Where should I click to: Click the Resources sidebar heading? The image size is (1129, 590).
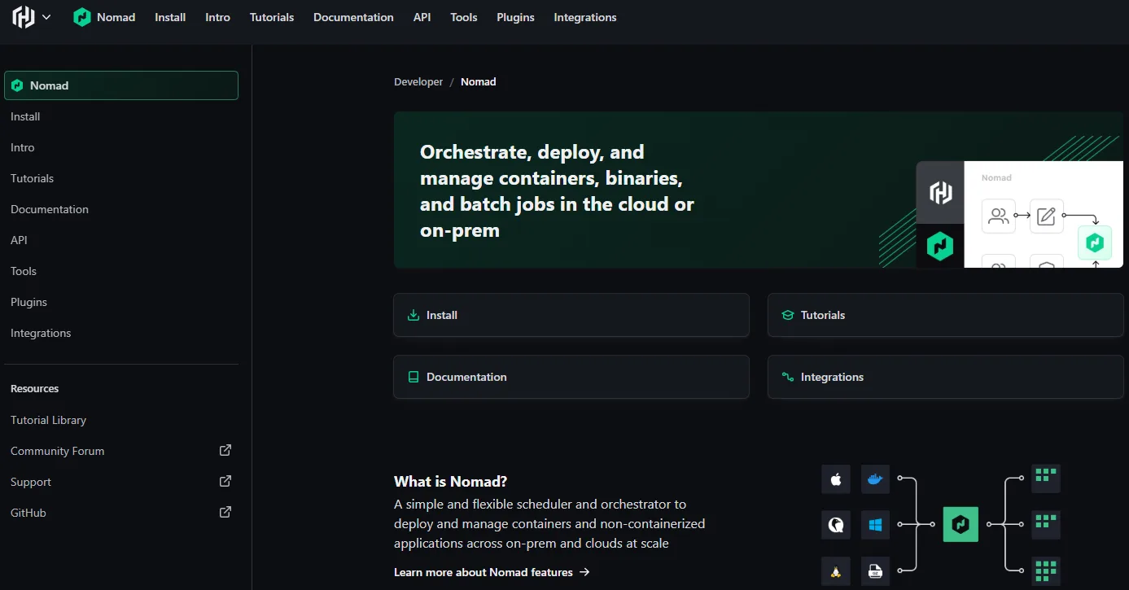35,389
